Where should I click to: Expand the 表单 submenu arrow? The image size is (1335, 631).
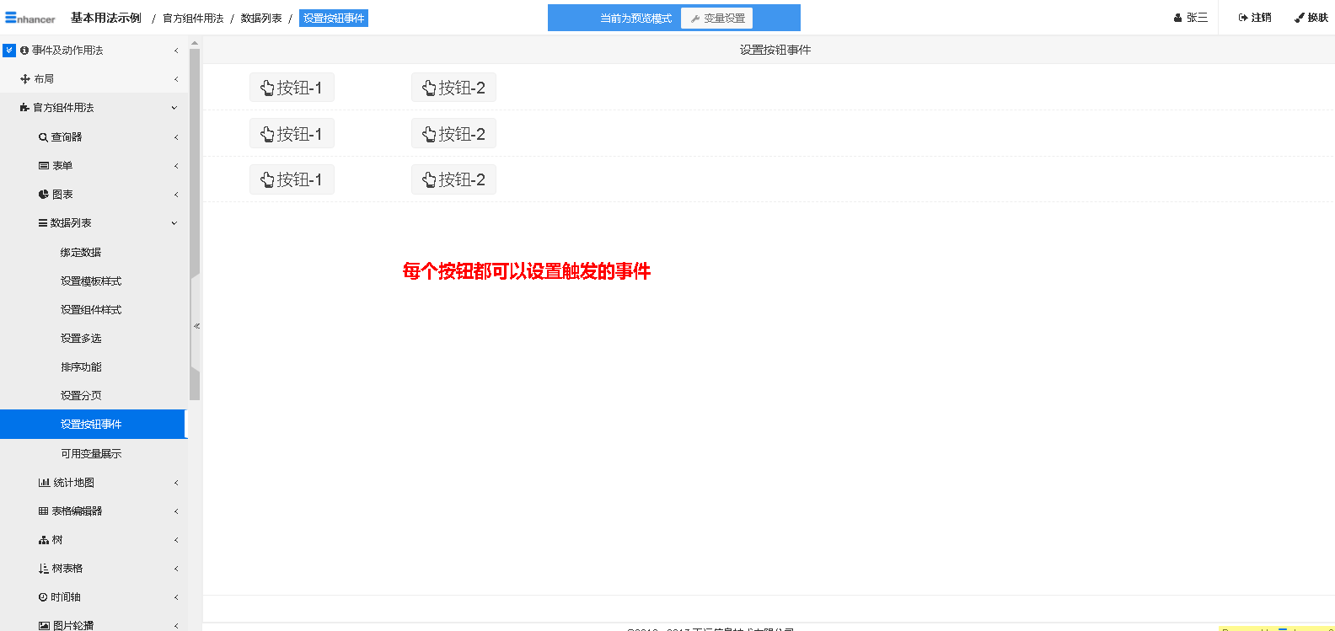click(175, 166)
